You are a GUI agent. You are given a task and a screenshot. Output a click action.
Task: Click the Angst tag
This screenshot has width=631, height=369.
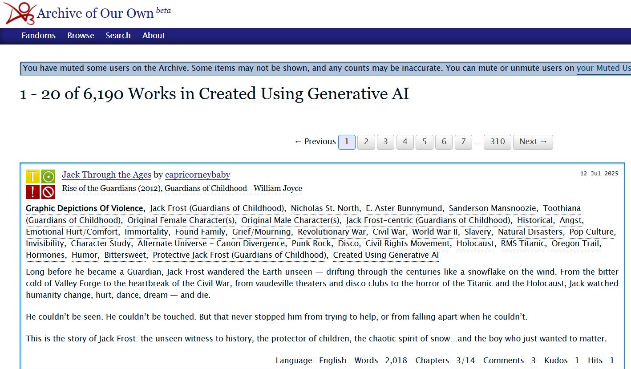pos(570,220)
